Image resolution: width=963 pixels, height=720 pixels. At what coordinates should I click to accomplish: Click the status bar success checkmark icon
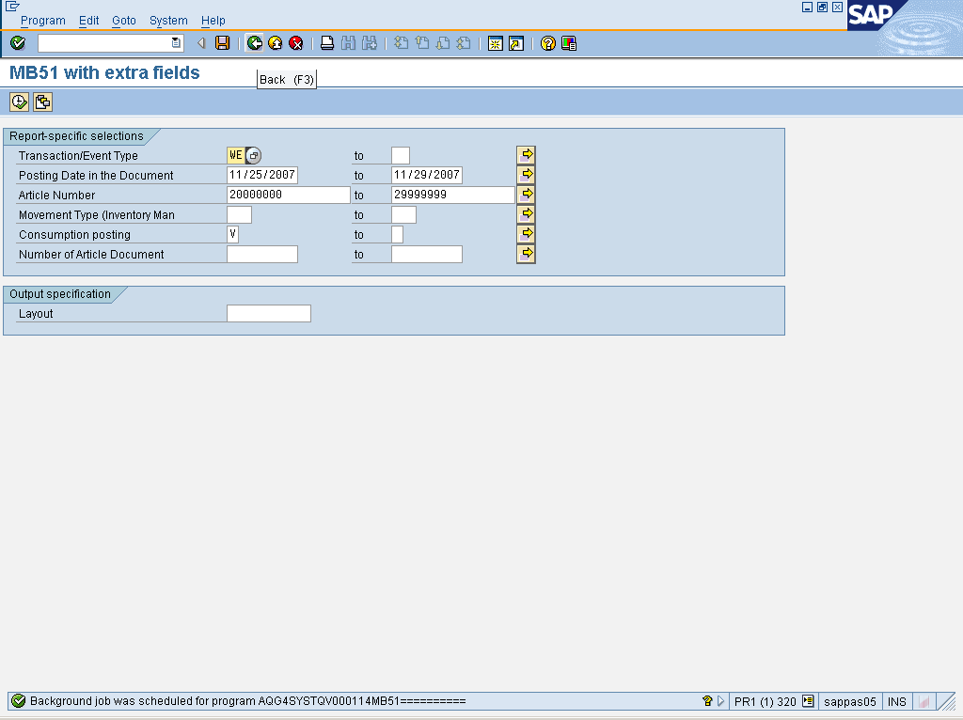point(19,701)
